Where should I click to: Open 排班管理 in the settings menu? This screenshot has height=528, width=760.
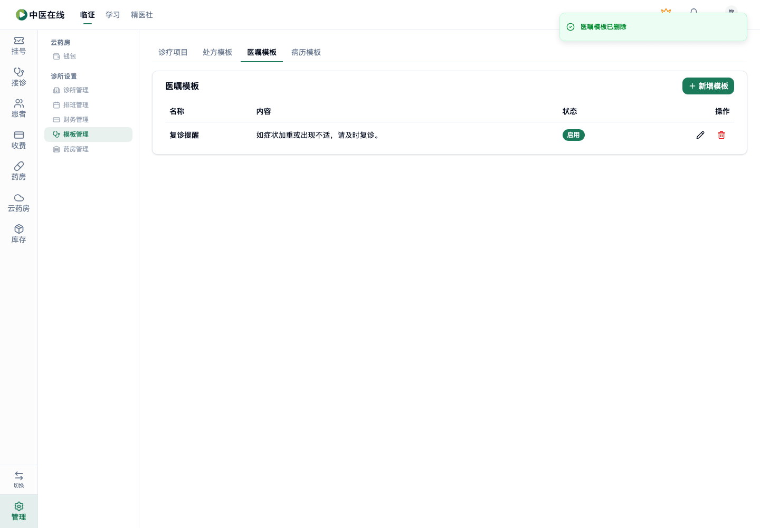(x=88, y=105)
